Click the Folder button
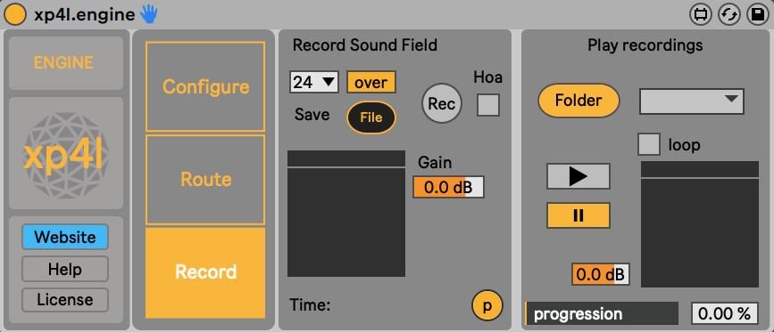This screenshot has width=774, height=332. point(578,101)
